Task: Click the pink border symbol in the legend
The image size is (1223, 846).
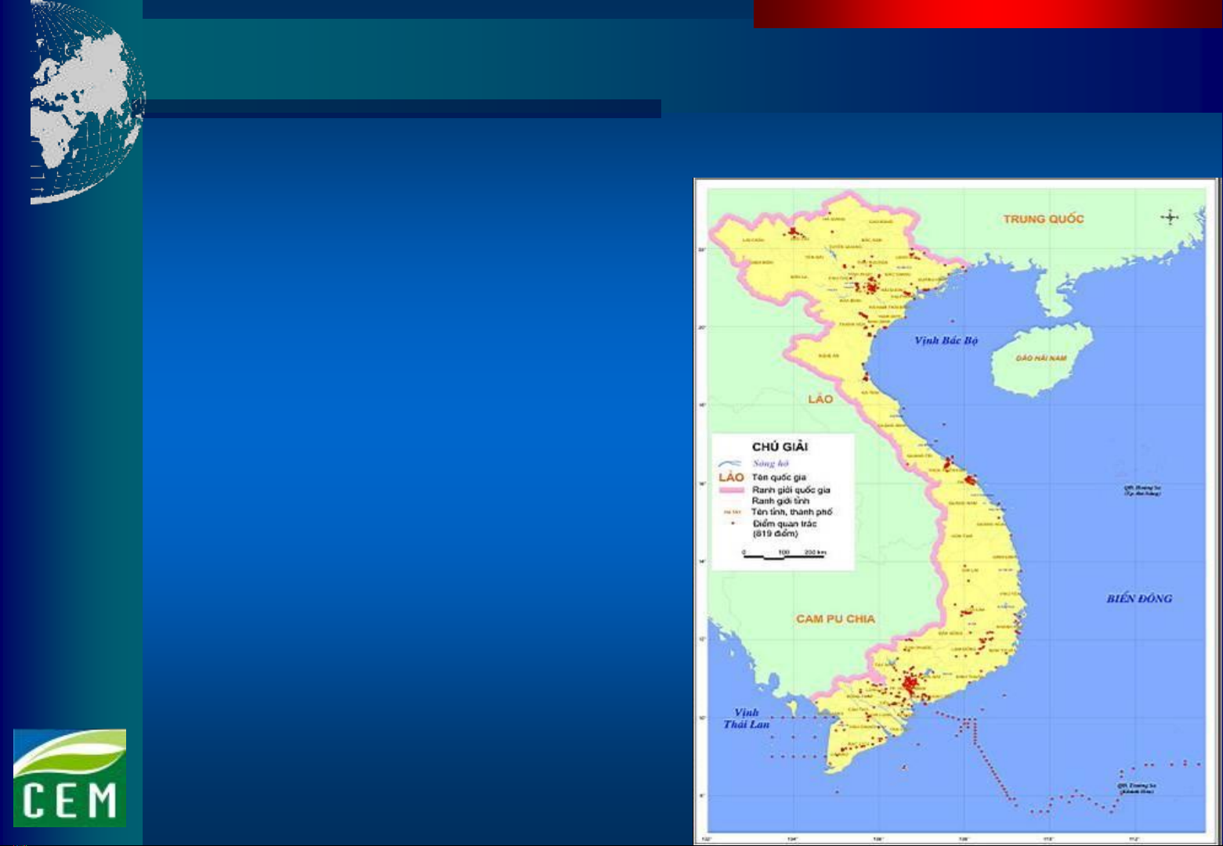Action: tap(730, 490)
